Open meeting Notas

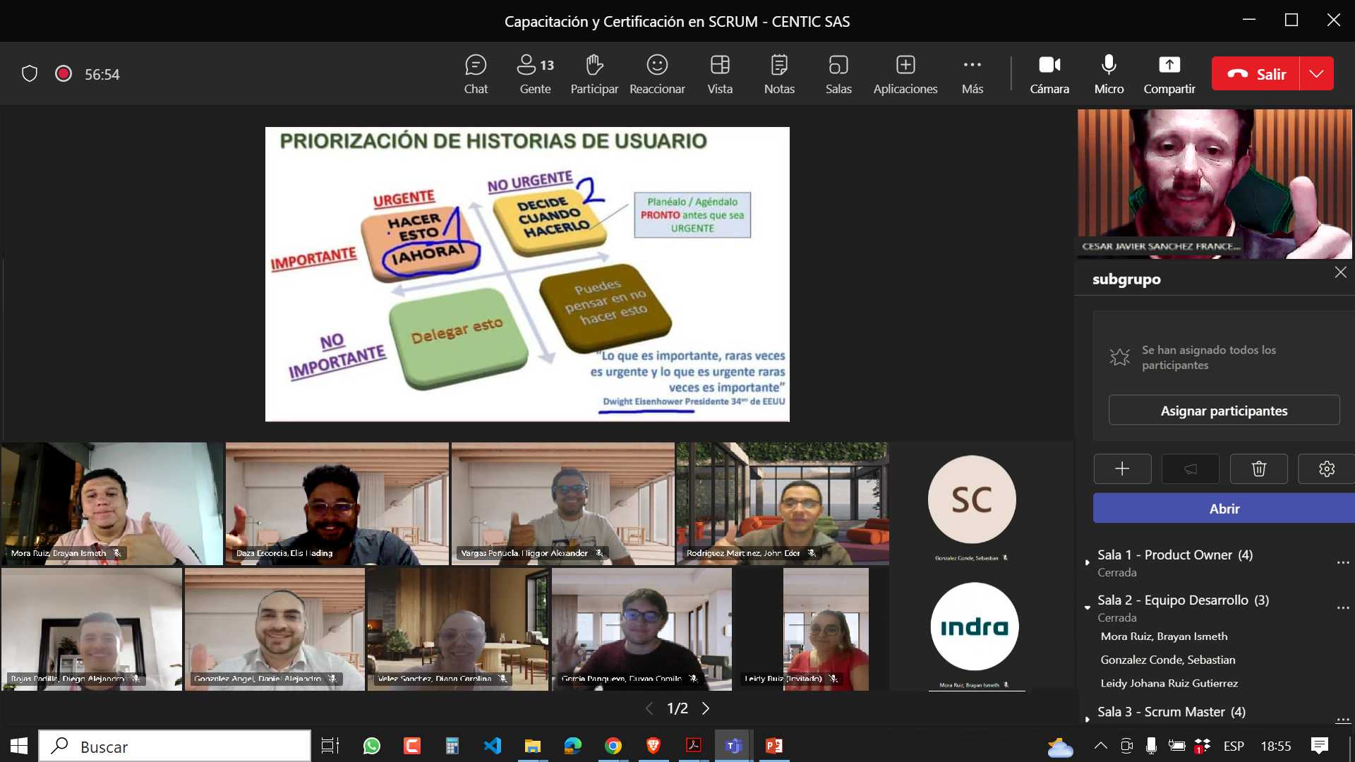coord(779,74)
